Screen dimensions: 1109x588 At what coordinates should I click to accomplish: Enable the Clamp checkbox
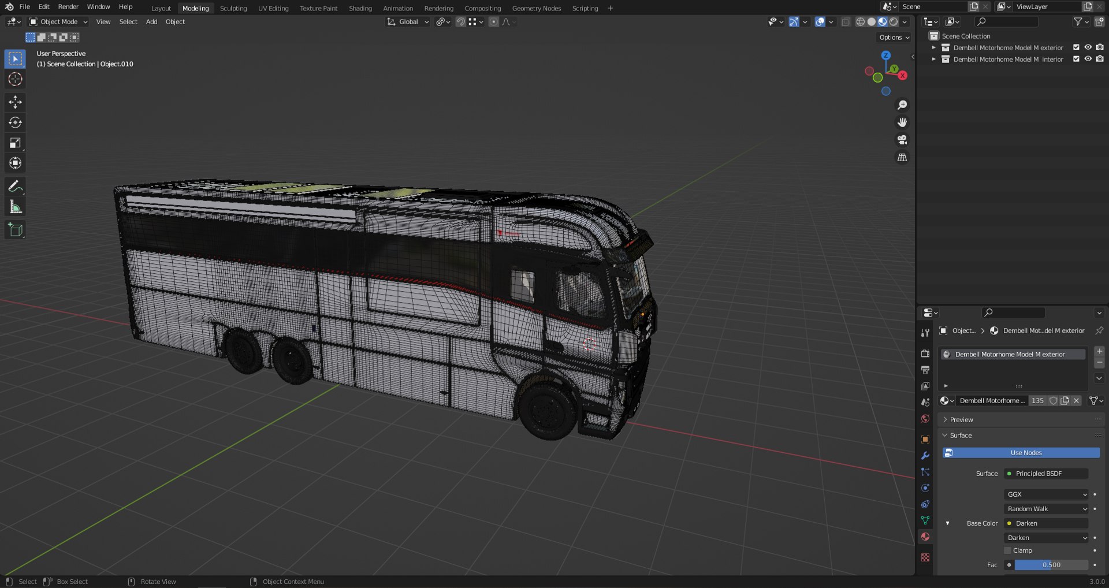point(1008,550)
